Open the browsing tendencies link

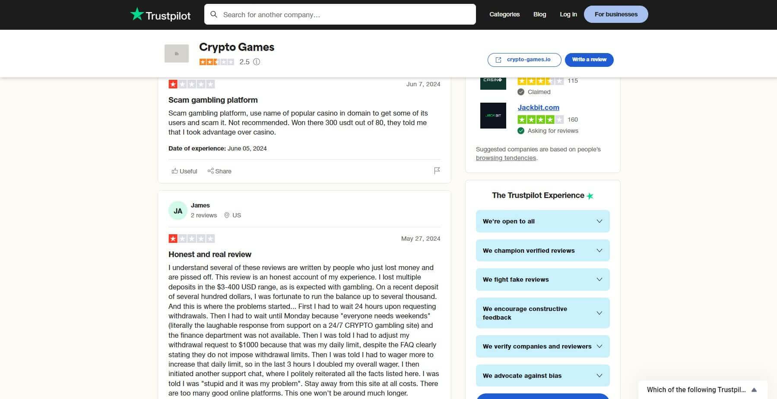506,158
